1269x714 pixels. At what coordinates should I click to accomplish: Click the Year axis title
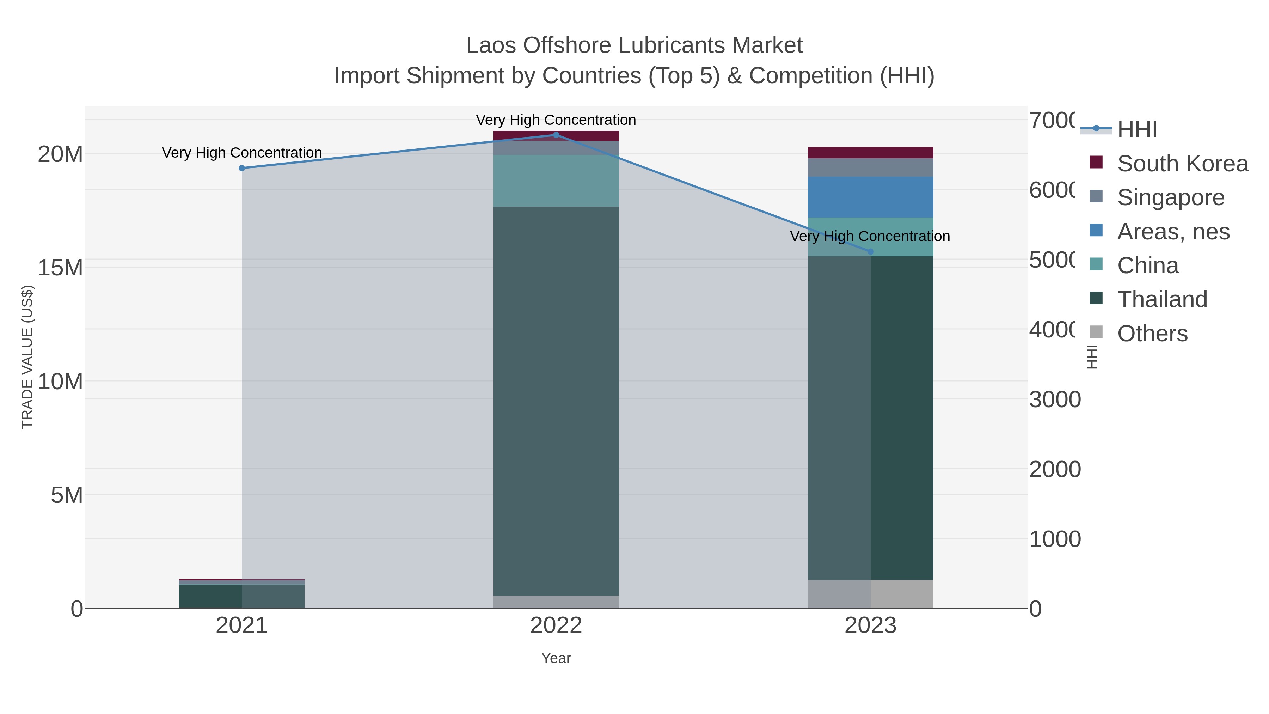click(556, 658)
